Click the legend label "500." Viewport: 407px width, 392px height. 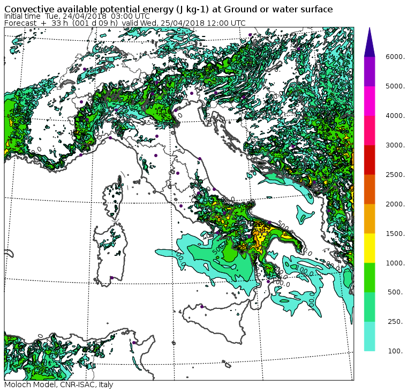396,292
